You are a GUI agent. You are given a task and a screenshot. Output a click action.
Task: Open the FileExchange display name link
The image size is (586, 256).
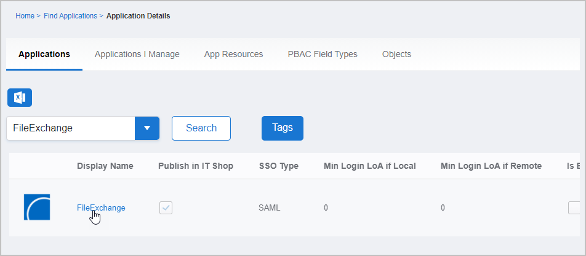(101, 208)
